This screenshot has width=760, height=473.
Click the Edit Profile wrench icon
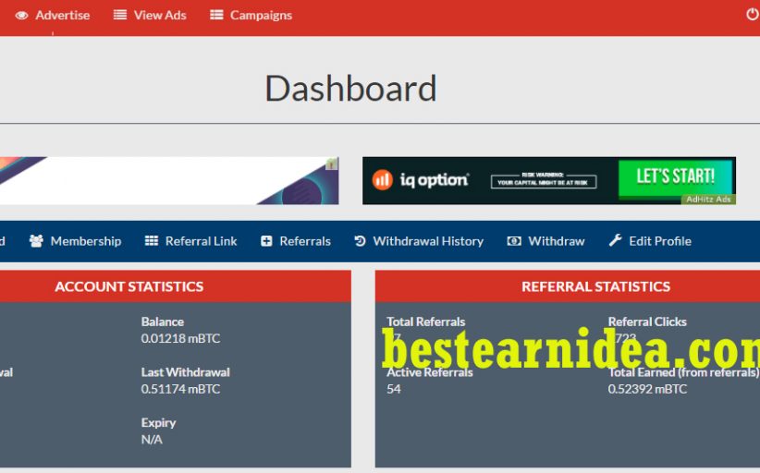[x=616, y=241]
